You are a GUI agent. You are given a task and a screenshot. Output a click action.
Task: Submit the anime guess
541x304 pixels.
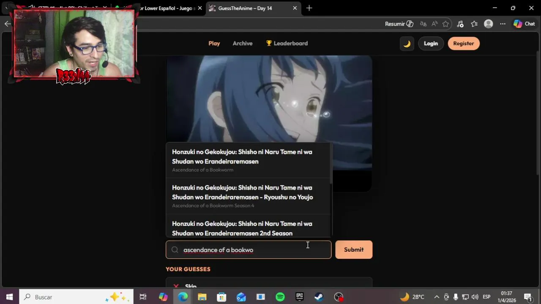[354, 250]
